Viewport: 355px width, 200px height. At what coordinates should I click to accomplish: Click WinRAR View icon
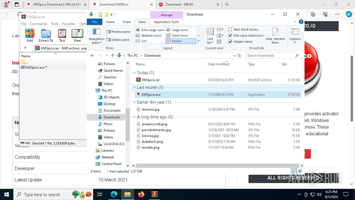(77, 35)
